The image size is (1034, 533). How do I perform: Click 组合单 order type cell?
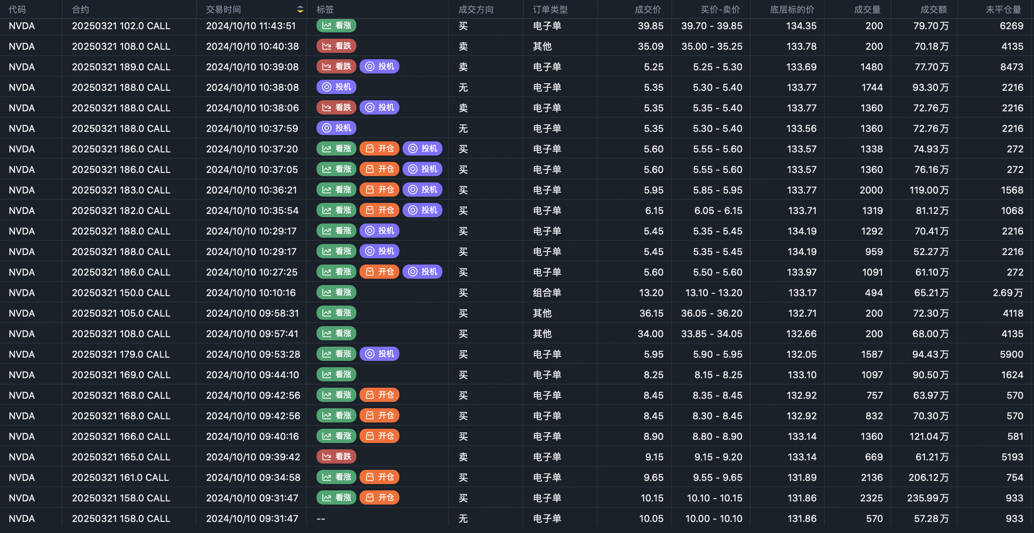coord(547,293)
